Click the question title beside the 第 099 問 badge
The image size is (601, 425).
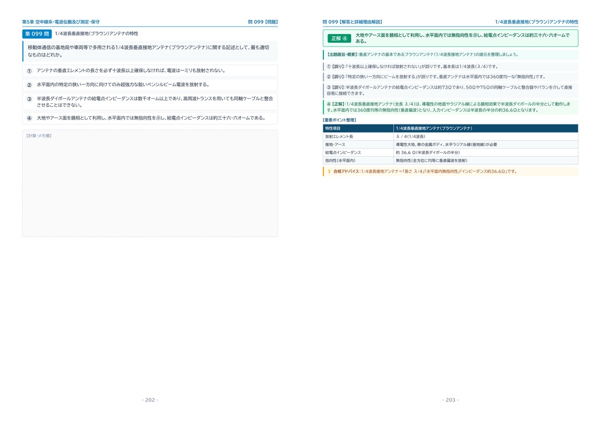97,33
